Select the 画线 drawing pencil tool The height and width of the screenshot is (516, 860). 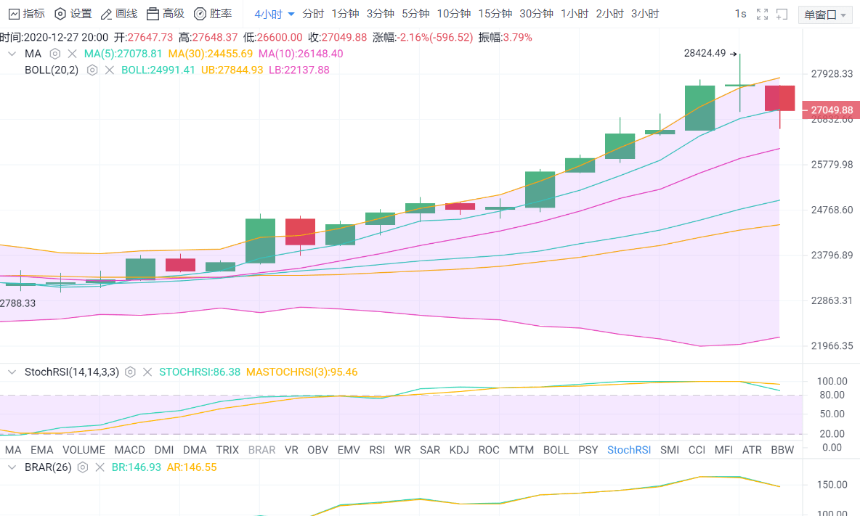click(x=106, y=14)
